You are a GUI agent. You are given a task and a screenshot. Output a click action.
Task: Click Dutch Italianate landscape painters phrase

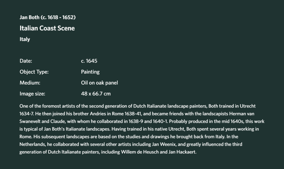(170, 106)
